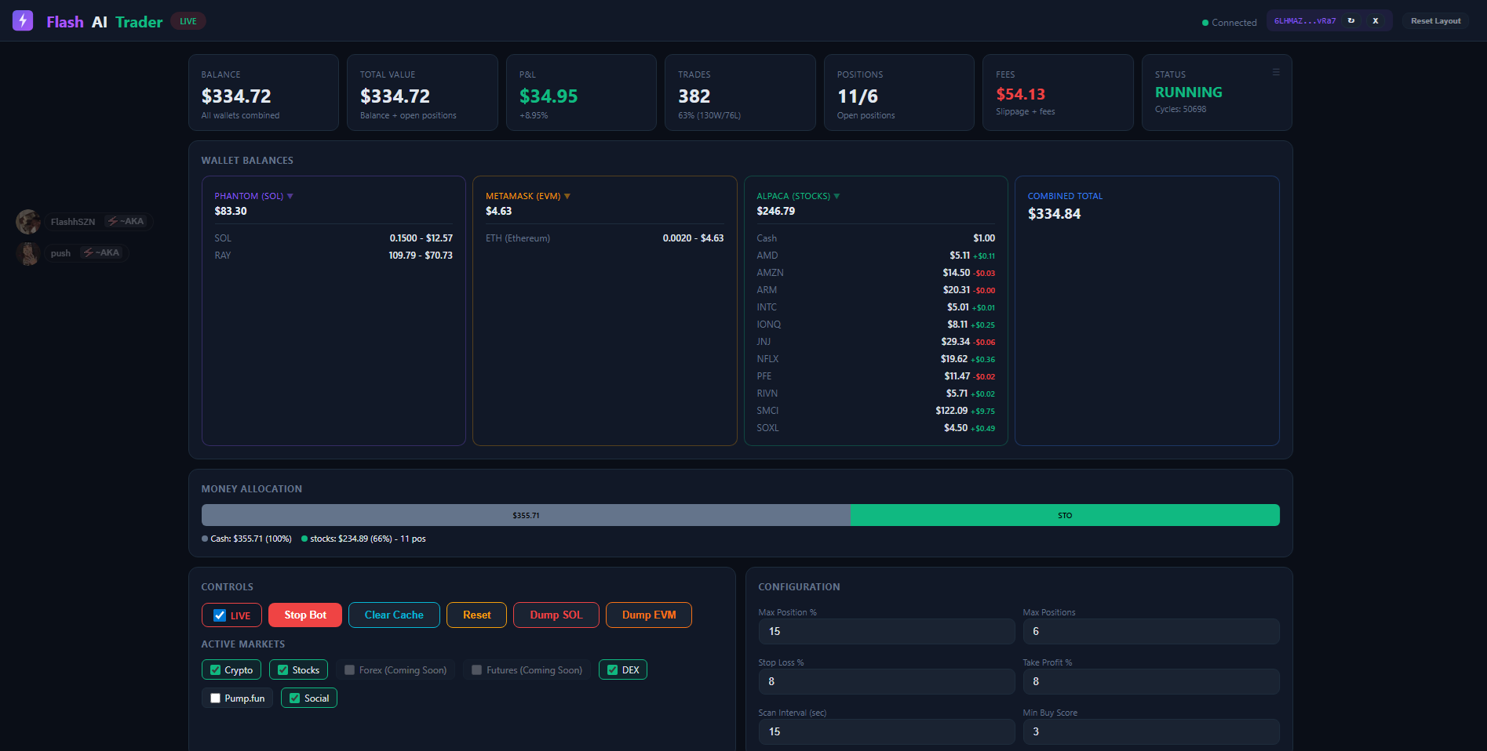This screenshot has height=751, width=1487.
Task: Click the Reset Layout button
Action: click(1435, 21)
